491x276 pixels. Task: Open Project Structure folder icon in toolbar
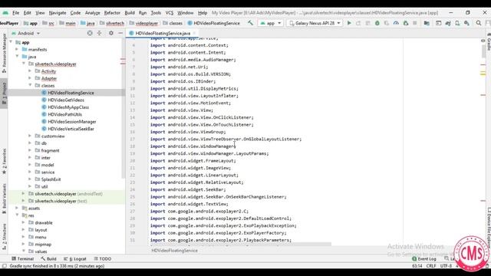(x=427, y=23)
